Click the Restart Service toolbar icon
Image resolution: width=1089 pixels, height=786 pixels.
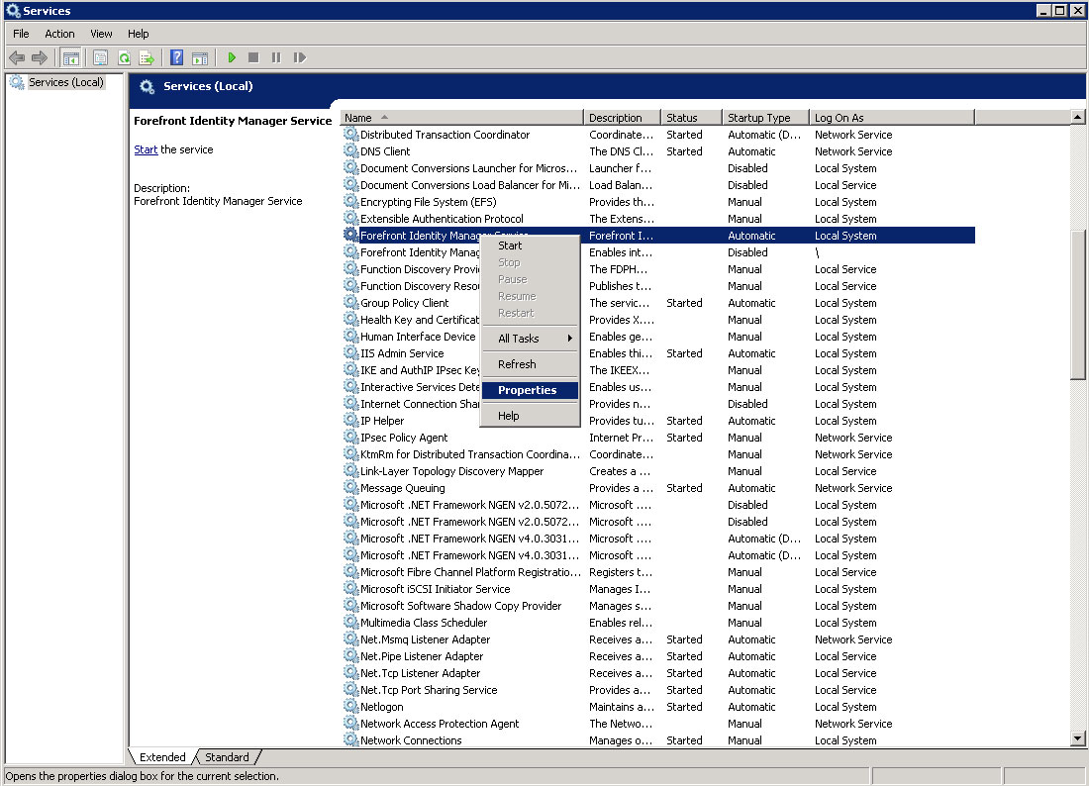pyautogui.click(x=299, y=57)
